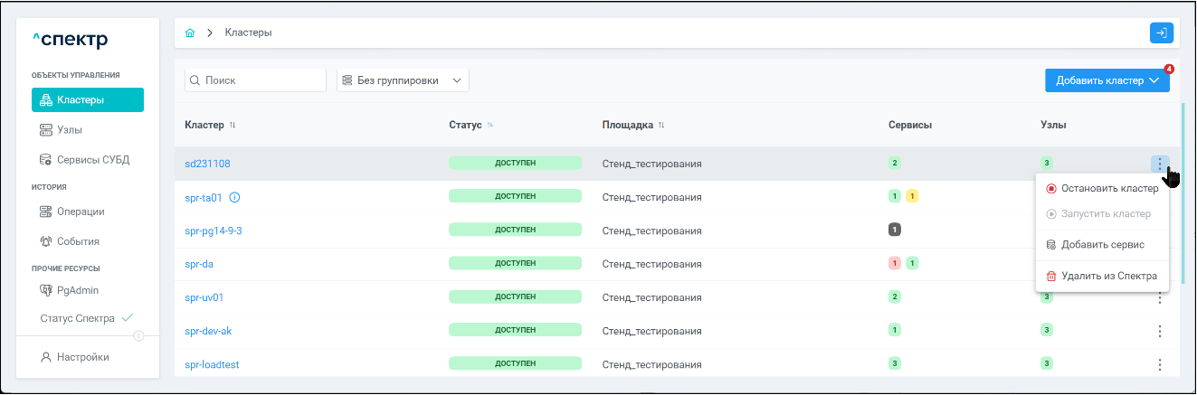The height and width of the screenshot is (395, 1197).
Task: Click the home icon in breadcrumb
Action: [x=190, y=33]
